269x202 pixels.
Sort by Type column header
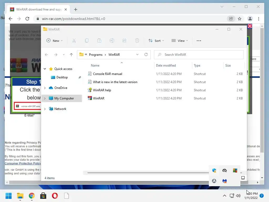(x=197, y=65)
